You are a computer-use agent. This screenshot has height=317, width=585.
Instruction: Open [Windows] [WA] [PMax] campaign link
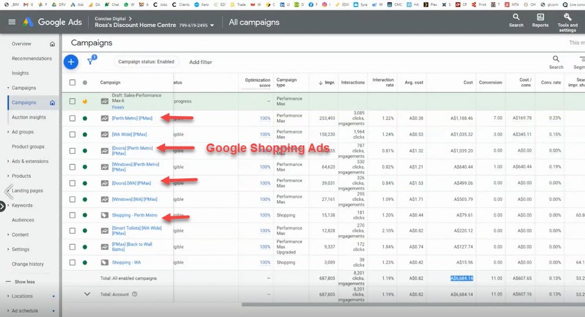coord(134,199)
